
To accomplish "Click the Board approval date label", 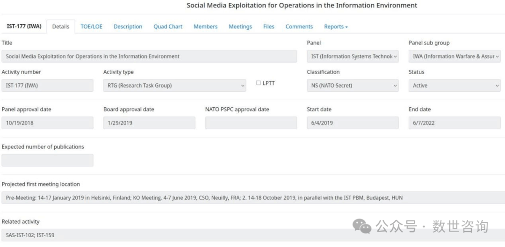I will tap(129, 109).
